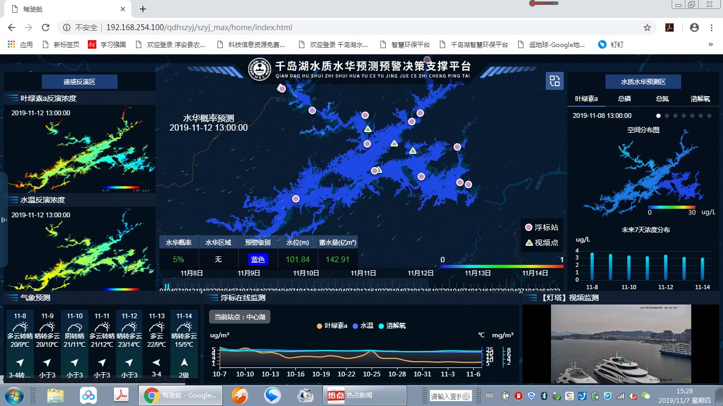Open the 应用 apps grid shortcut
This screenshot has height=406, width=723.
(x=20, y=45)
